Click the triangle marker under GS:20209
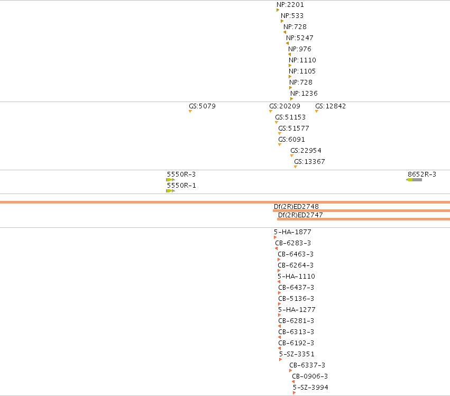The image size is (450, 396). pyautogui.click(x=271, y=112)
